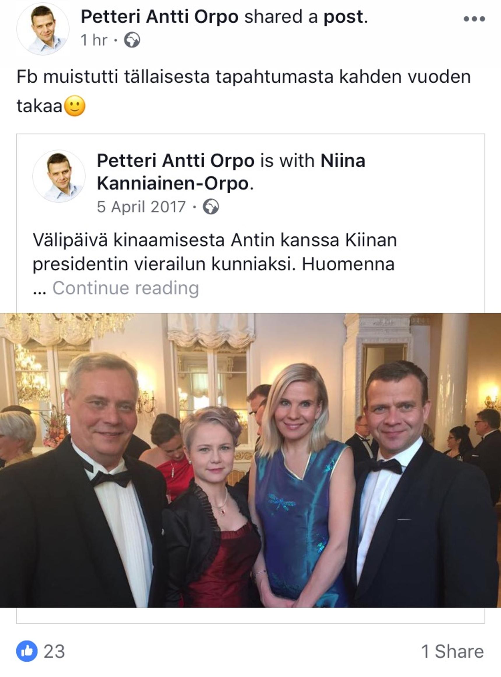Open Petteri Antti Orpo's profile from header

159,17
